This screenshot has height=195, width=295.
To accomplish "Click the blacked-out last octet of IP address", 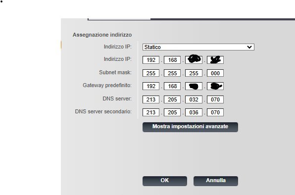I will click(215, 60).
